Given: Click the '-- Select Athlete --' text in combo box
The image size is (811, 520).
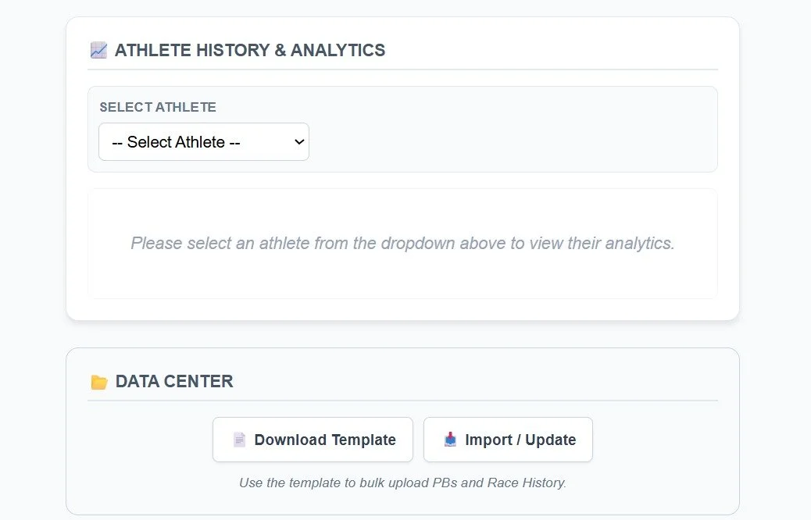Looking at the screenshot, I should (x=176, y=142).
